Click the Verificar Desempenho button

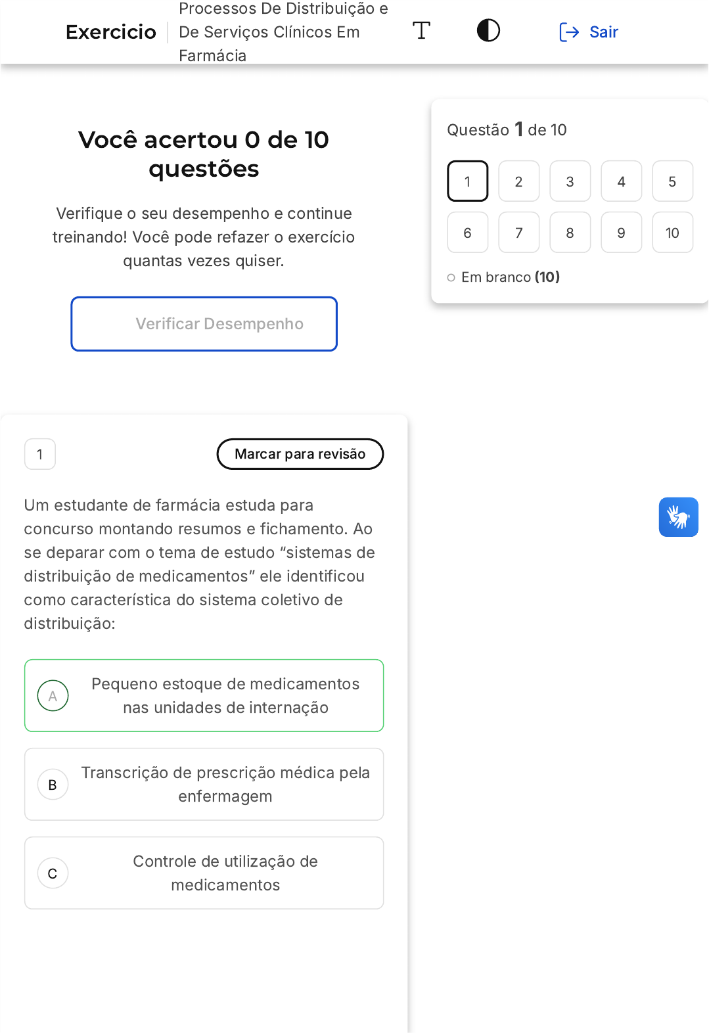point(204,324)
